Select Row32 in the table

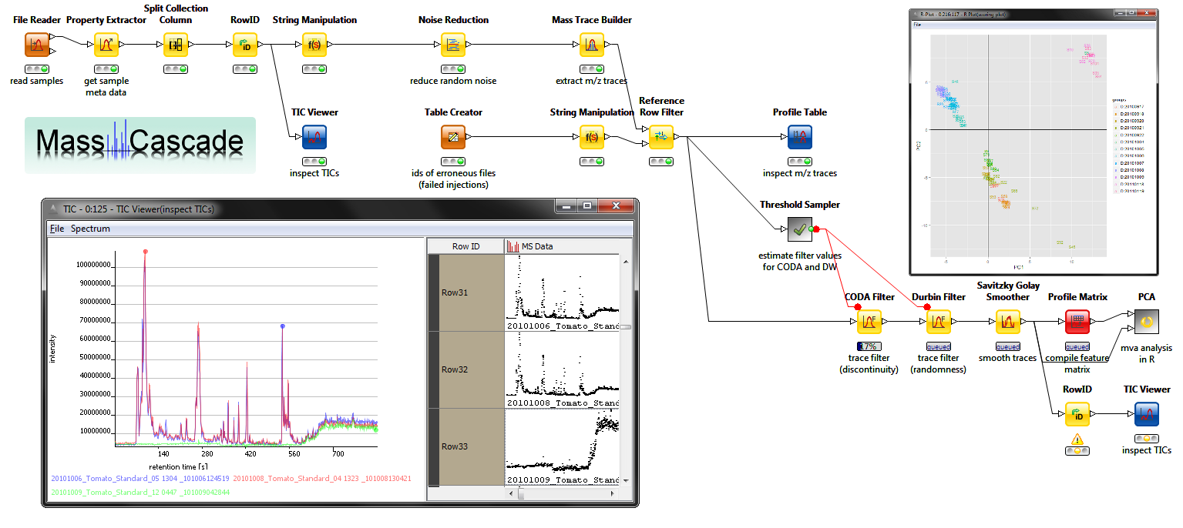(x=465, y=369)
